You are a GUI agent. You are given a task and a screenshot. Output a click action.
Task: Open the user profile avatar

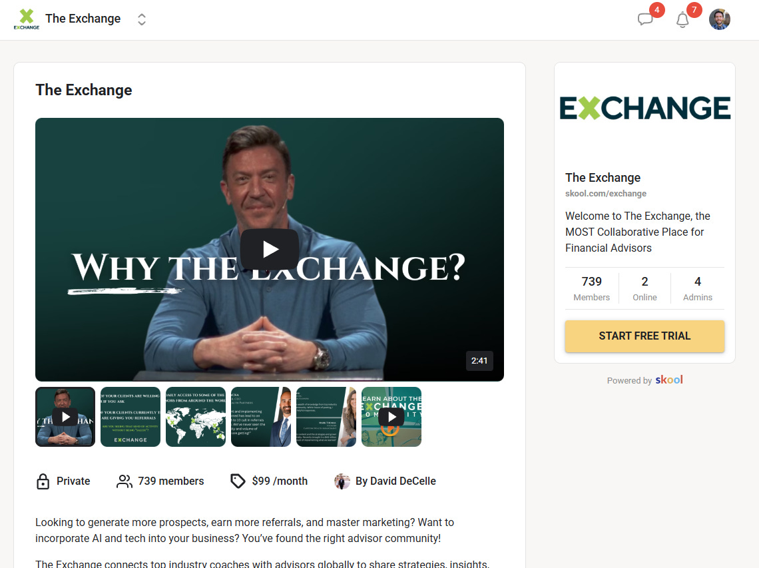719,19
